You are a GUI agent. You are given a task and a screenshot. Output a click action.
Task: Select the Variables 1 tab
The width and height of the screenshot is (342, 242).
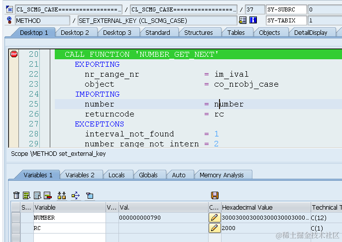(38, 175)
